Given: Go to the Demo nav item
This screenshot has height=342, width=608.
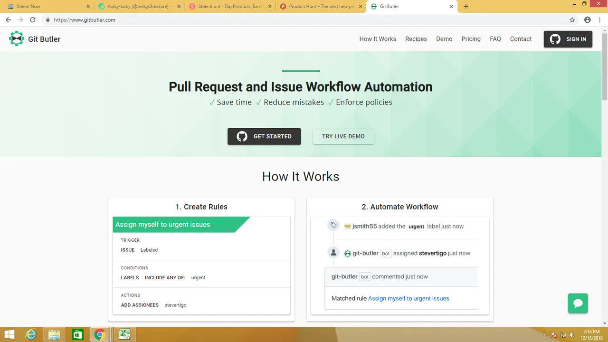Looking at the screenshot, I should tap(444, 39).
